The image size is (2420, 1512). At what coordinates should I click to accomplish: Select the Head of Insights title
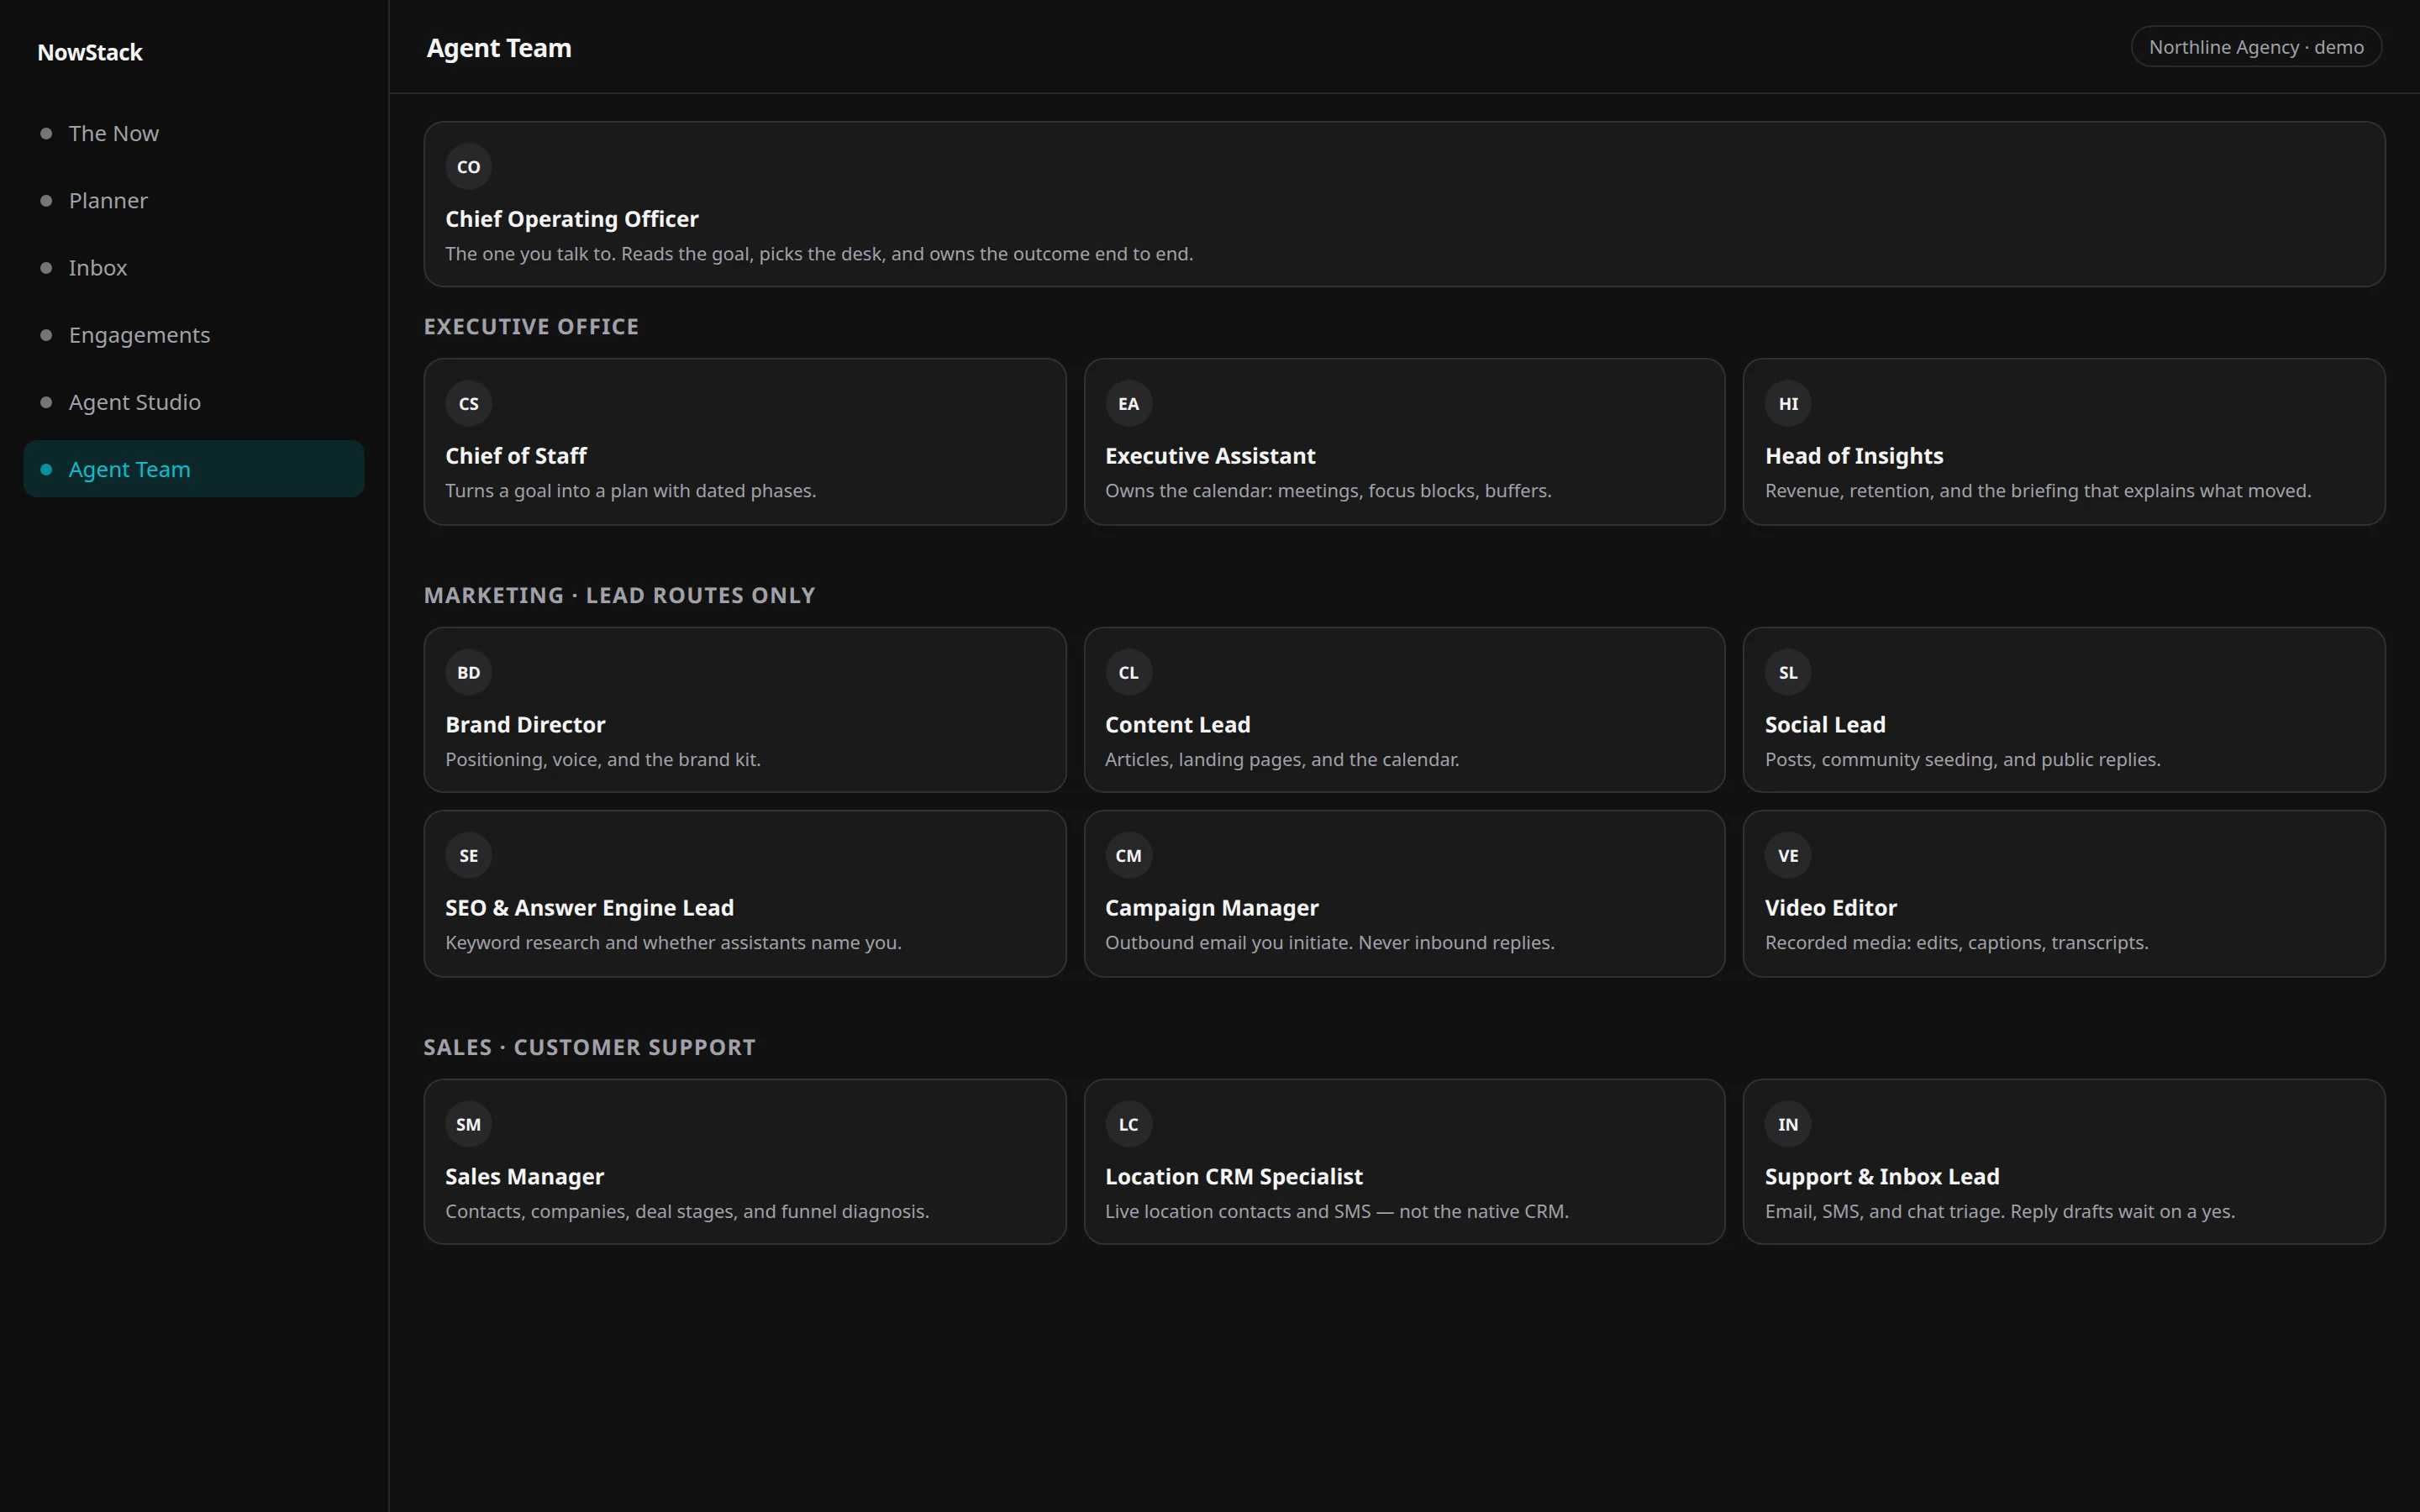1854,456
